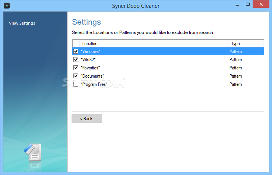Enable the *Program Files* pattern checkbox
272x175 pixels.
76,84
